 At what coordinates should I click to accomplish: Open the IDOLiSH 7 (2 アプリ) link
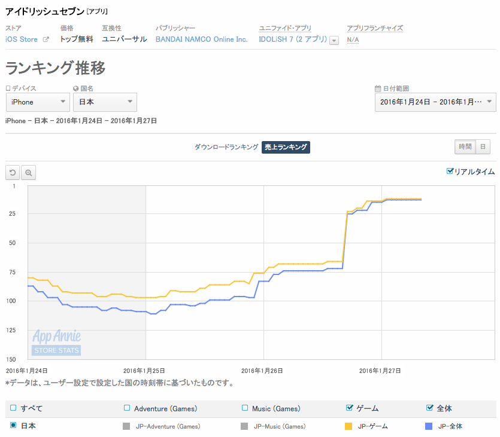point(293,39)
